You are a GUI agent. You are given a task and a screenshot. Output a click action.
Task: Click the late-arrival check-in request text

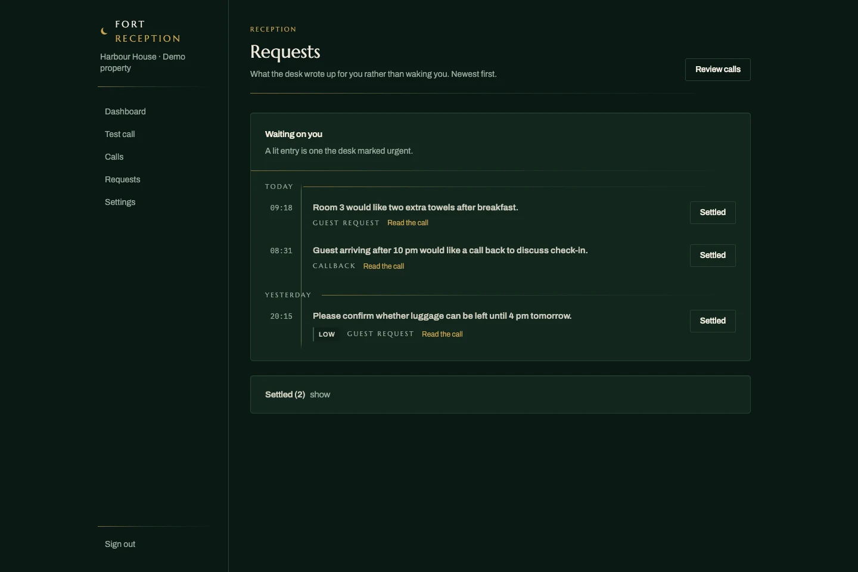point(450,250)
